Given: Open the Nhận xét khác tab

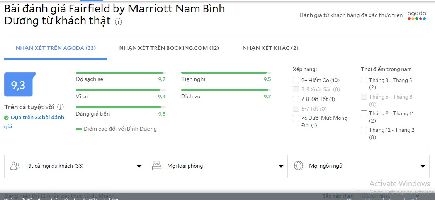Looking at the screenshot, I should click(x=270, y=48).
